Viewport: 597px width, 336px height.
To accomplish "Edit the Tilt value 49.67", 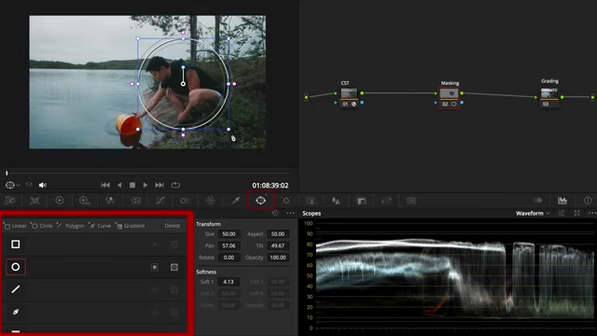I will (278, 245).
